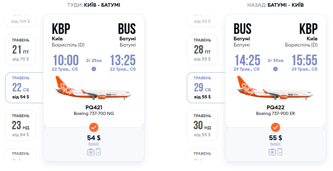This screenshot has height=171, width=333.
Task: Toggle the orange checkmark on the 54 $ fare
Action: 94,127
